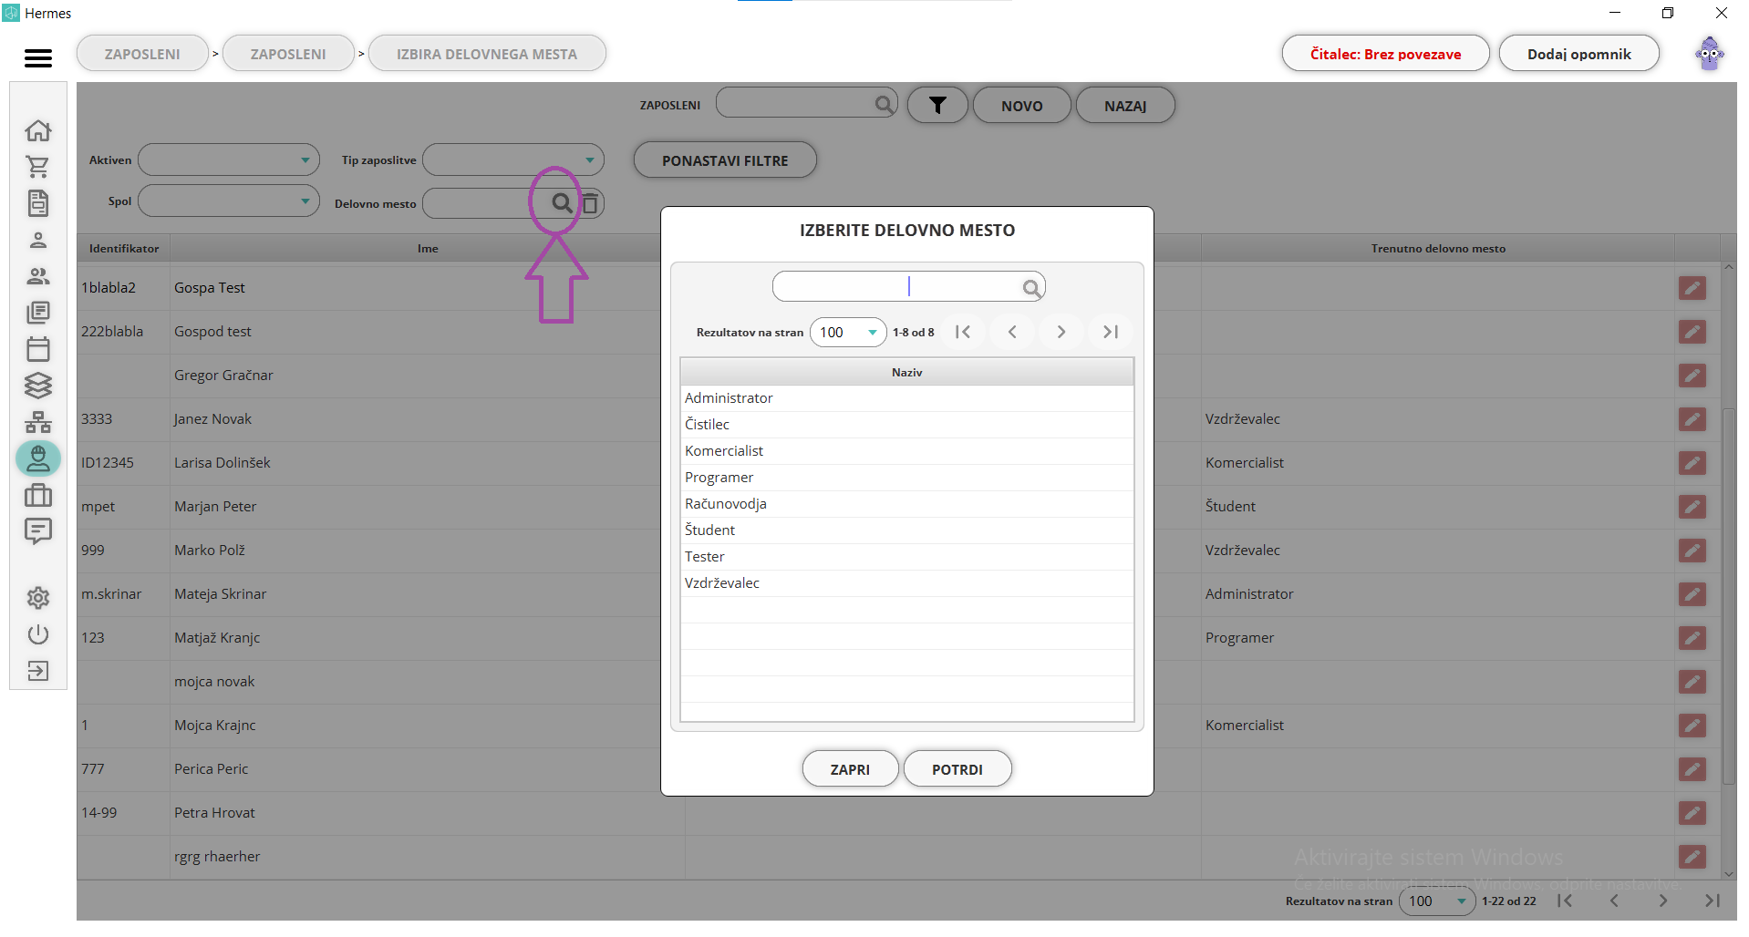This screenshot has width=1749, height=937.
Task: Click IZBIRA DELOVNEGA MESTA breadcrumb
Action: coord(487,54)
